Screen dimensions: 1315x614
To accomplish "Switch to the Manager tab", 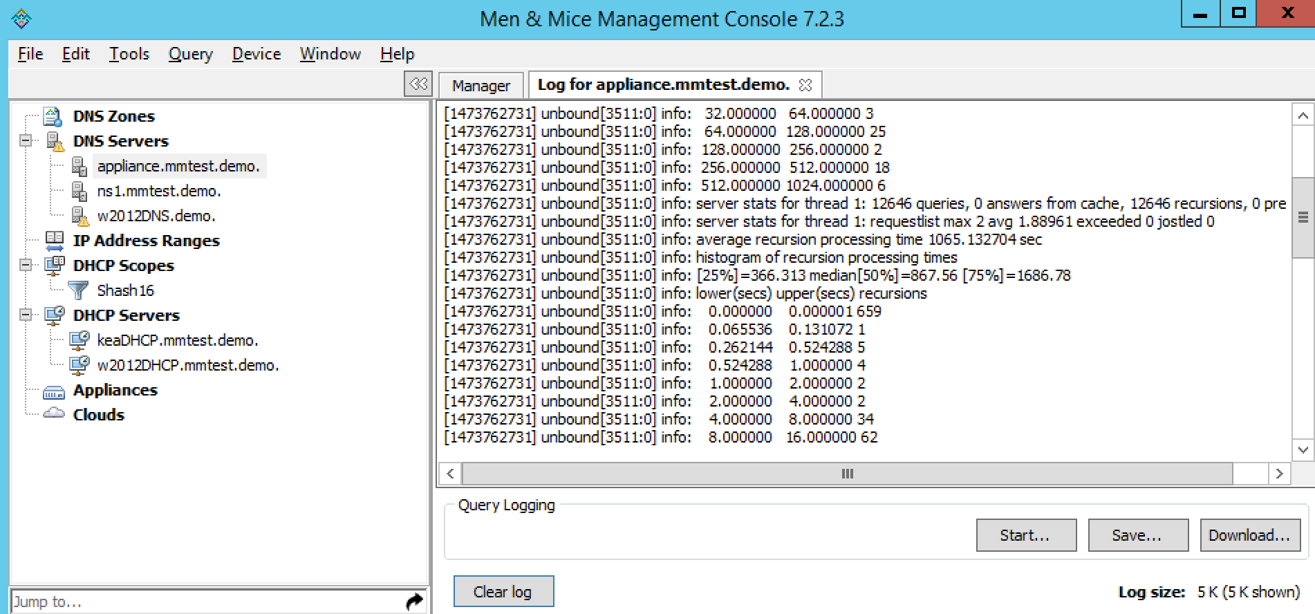I will [481, 86].
